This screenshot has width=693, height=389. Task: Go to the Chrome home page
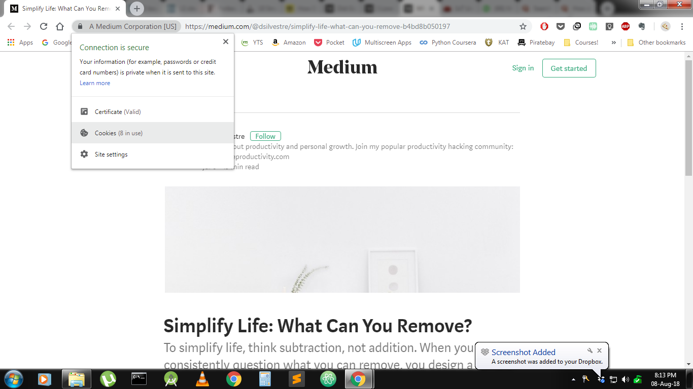click(x=60, y=26)
